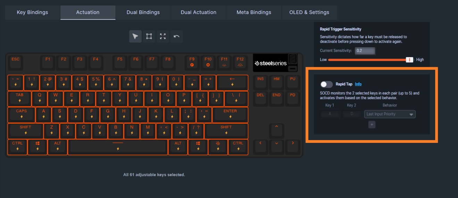Screen dimensions: 458x198
Task: Choose the rectangle marquee select tool
Action: (x=149, y=36)
